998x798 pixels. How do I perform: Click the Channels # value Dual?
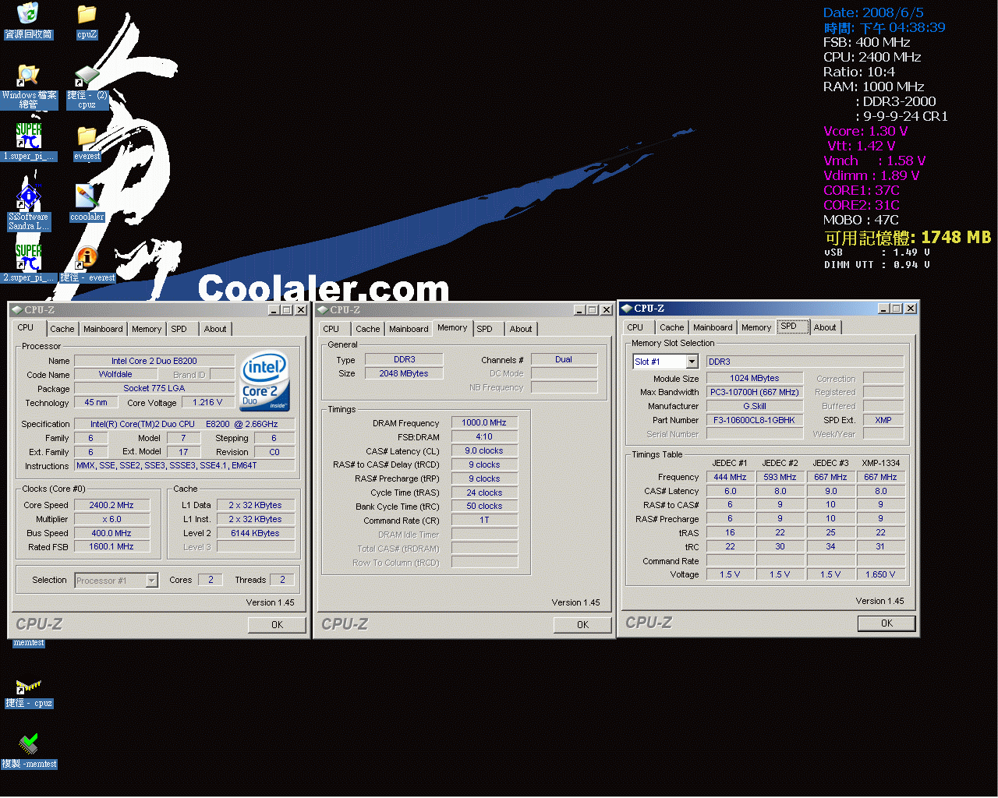click(x=564, y=359)
